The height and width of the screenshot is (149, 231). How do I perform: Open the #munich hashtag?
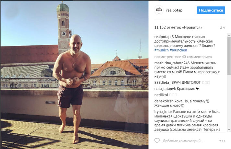point(161,50)
